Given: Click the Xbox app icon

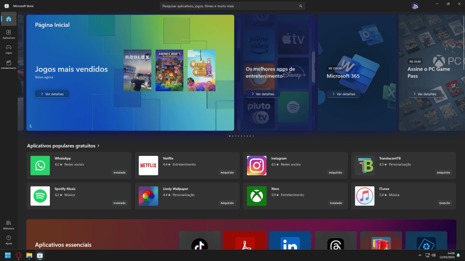Looking at the screenshot, I should pos(257,196).
